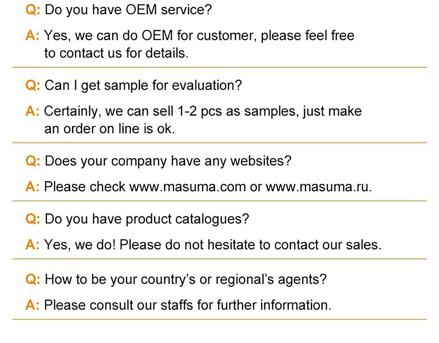Click the orange A: label before 'Yes, we can do OEM'
The image size is (439, 343).
tap(33, 35)
